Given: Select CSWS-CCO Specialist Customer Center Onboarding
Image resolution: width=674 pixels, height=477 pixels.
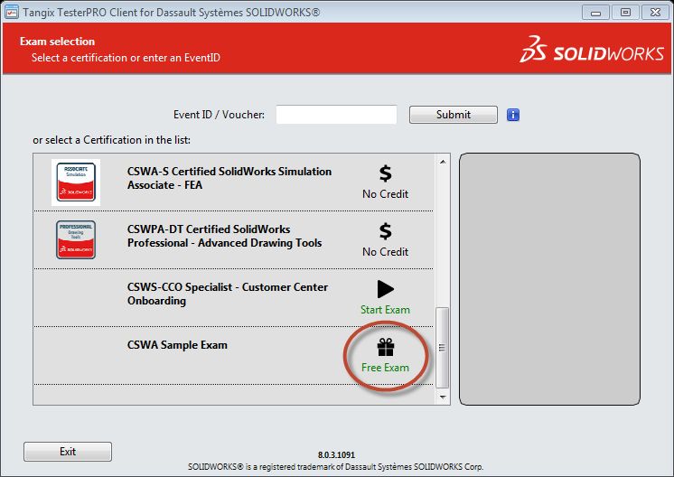Looking at the screenshot, I should click(x=233, y=298).
